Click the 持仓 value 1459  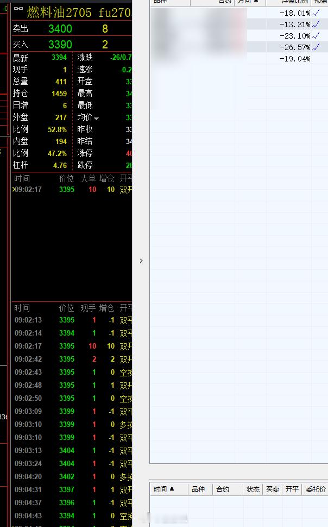point(59,94)
